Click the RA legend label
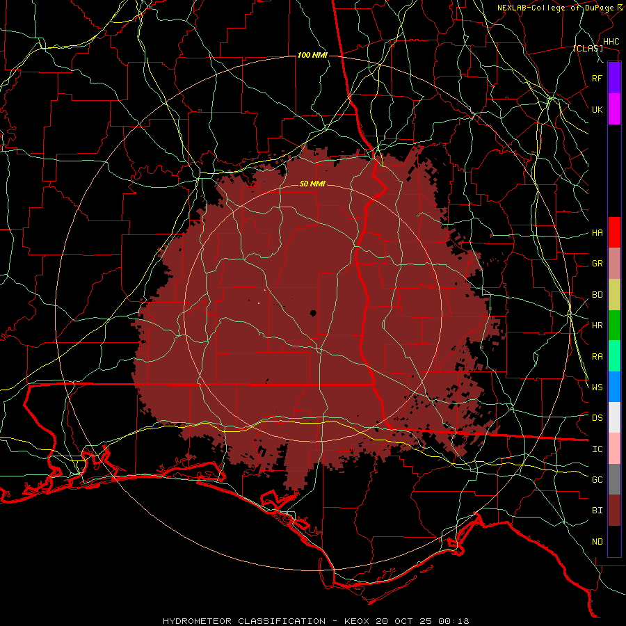The image size is (626, 626). (x=597, y=357)
